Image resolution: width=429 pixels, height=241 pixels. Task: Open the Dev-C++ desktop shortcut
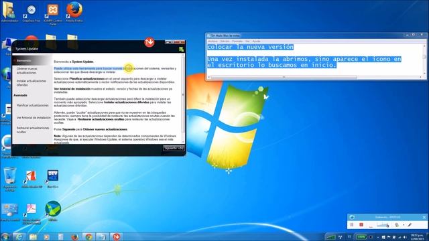click(52, 179)
